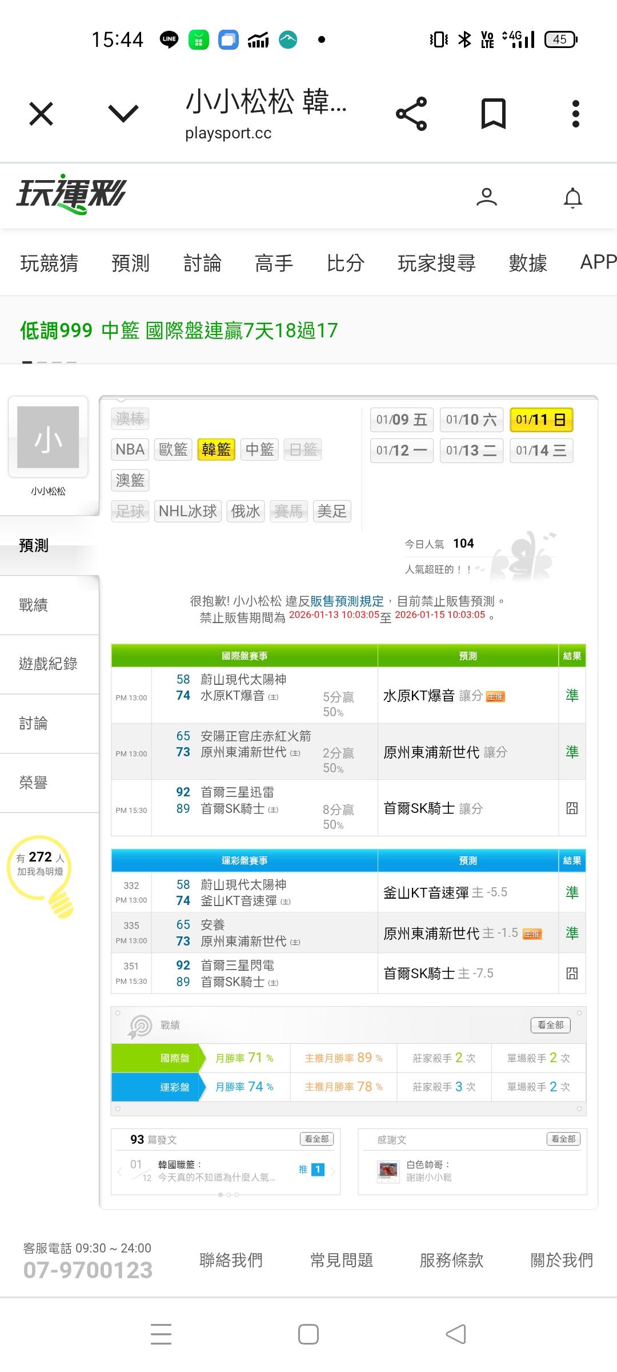Open the user account profile icon

(486, 197)
